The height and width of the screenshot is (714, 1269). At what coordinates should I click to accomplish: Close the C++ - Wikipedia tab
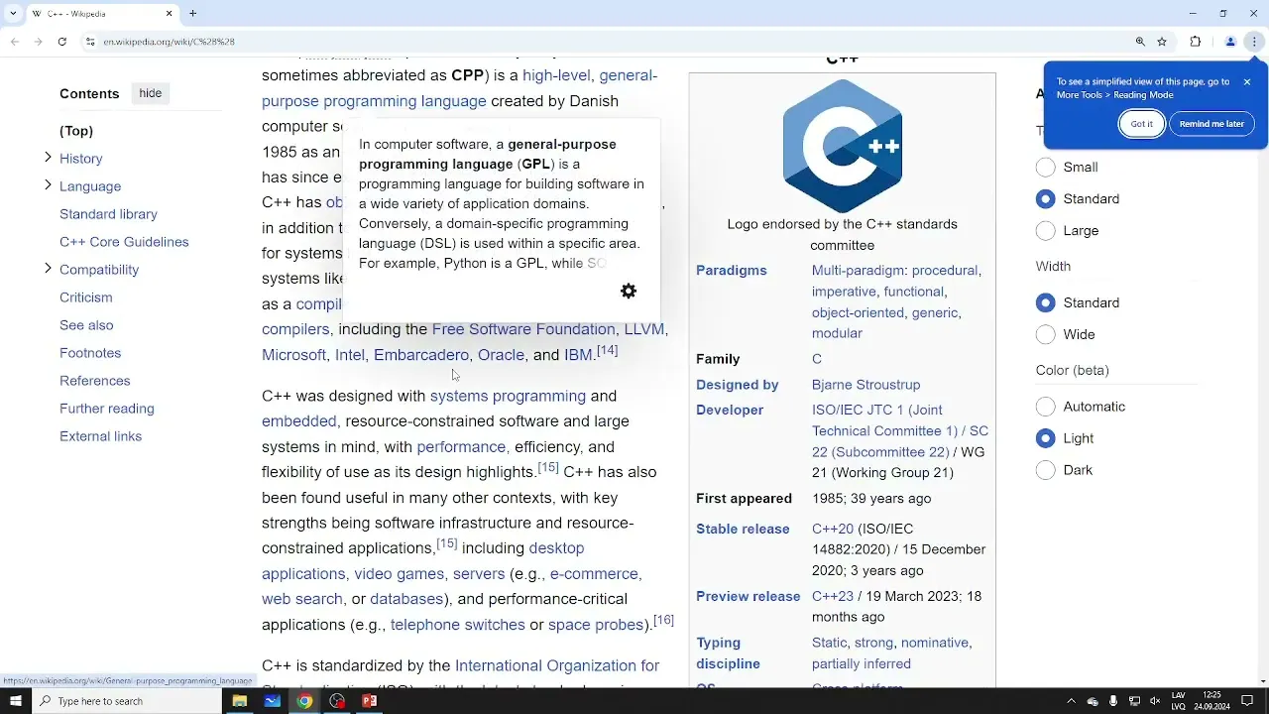pos(169,14)
